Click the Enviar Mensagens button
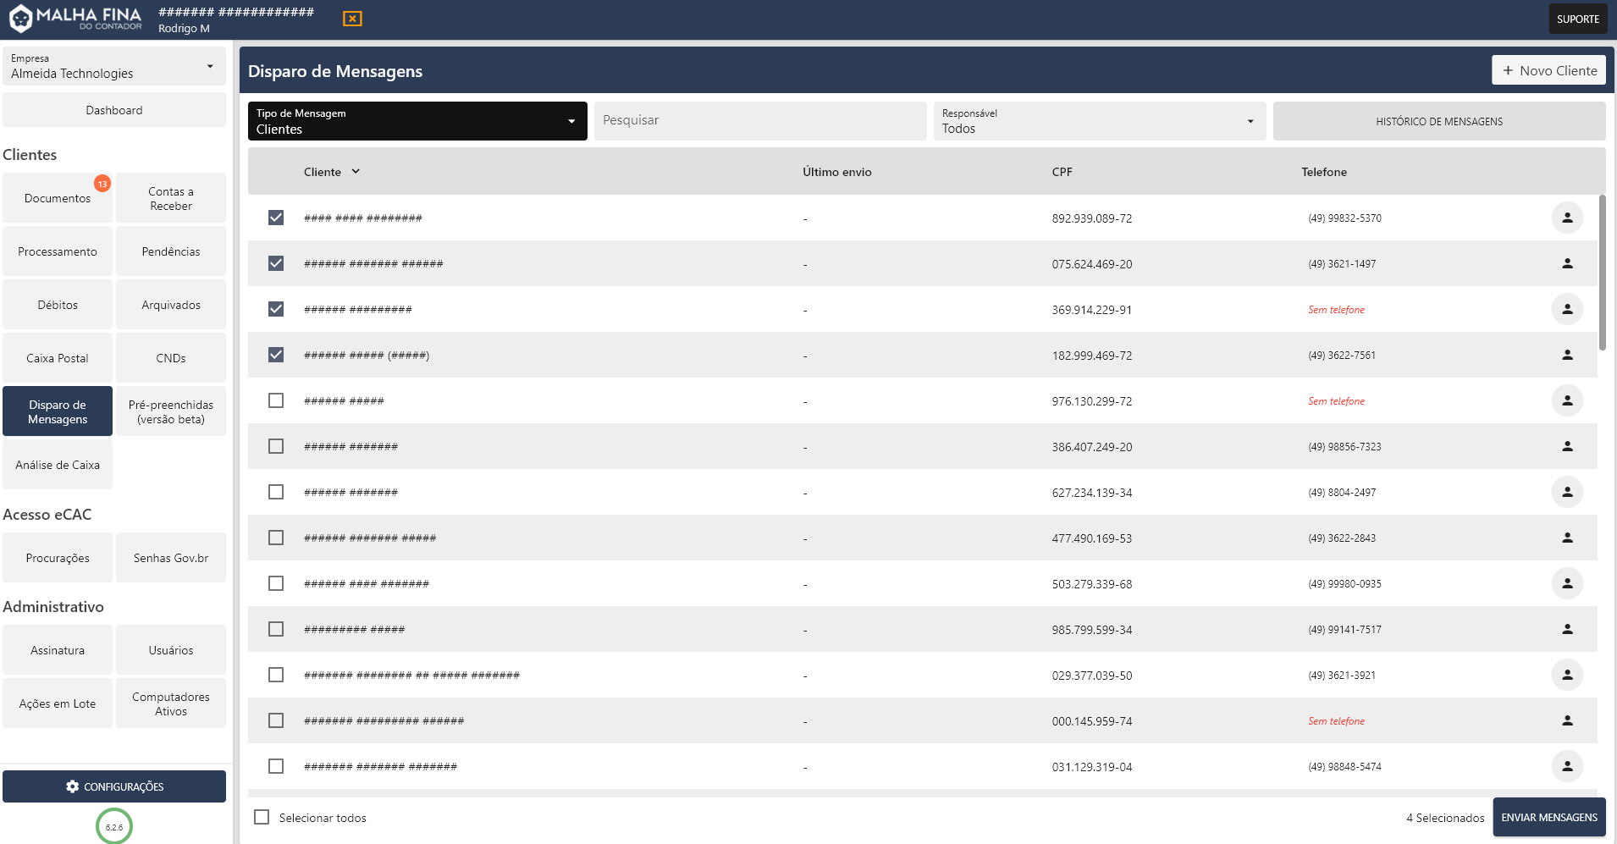 (x=1548, y=817)
